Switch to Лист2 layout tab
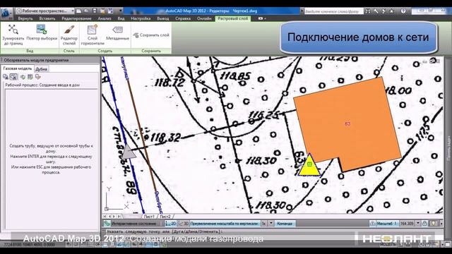Screen dimensions: 452x254 coord(165,217)
